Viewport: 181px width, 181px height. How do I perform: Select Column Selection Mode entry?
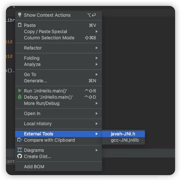click(x=58, y=38)
